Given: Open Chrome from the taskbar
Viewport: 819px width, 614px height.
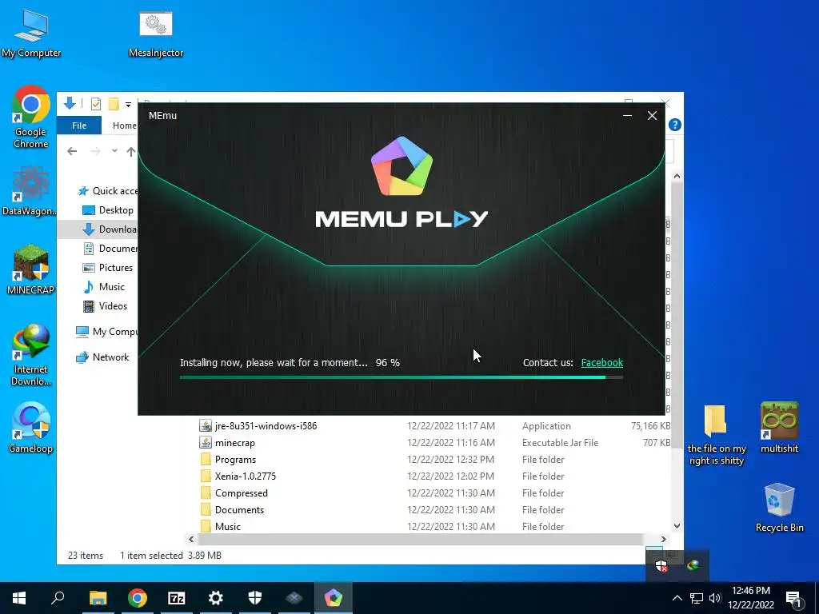Looking at the screenshot, I should tap(138, 598).
